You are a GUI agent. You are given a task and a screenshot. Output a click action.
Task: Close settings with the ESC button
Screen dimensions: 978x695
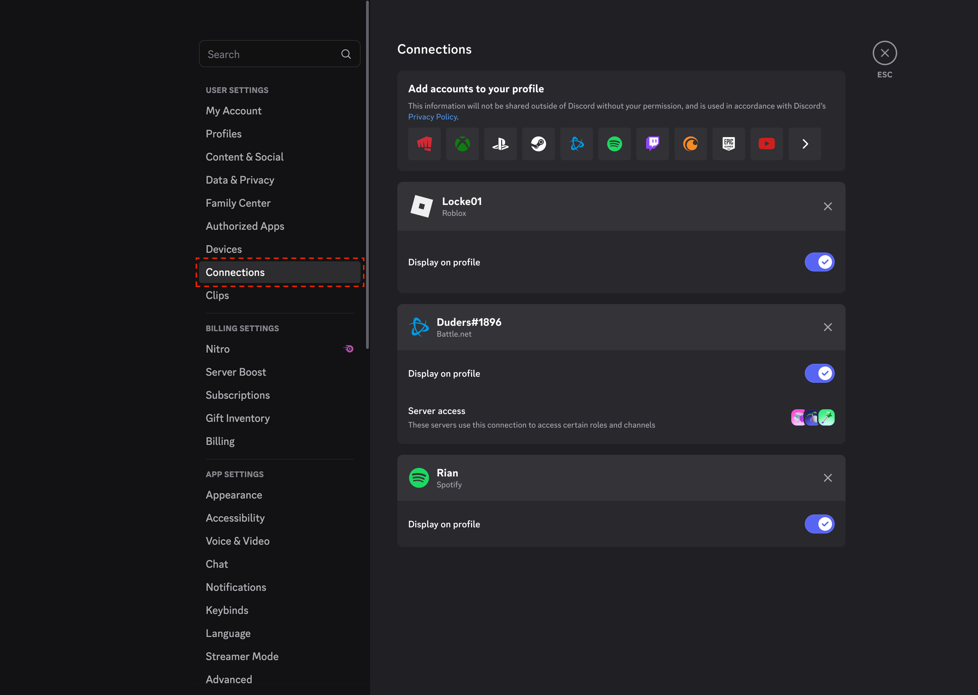[885, 53]
